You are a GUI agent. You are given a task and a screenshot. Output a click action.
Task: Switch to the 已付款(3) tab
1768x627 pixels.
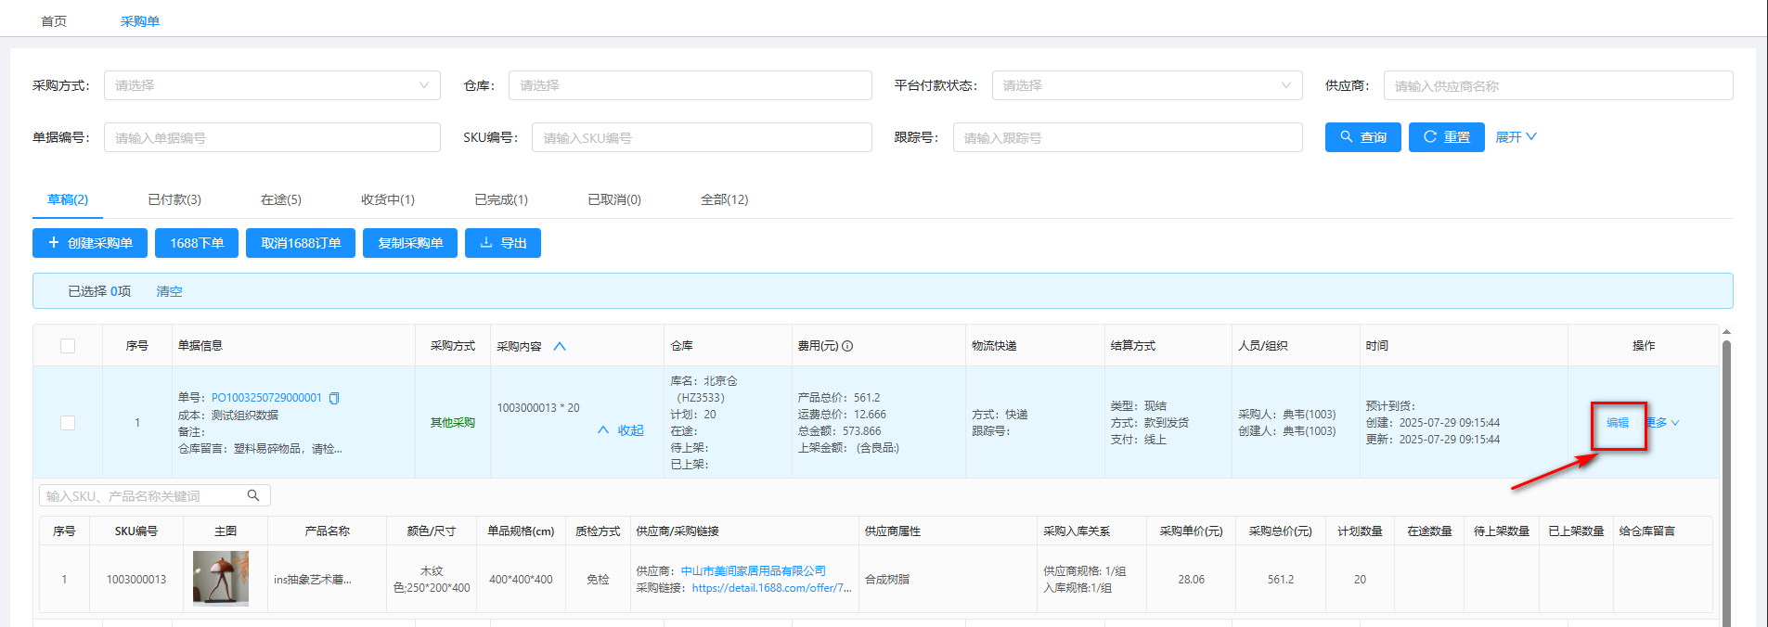(174, 199)
